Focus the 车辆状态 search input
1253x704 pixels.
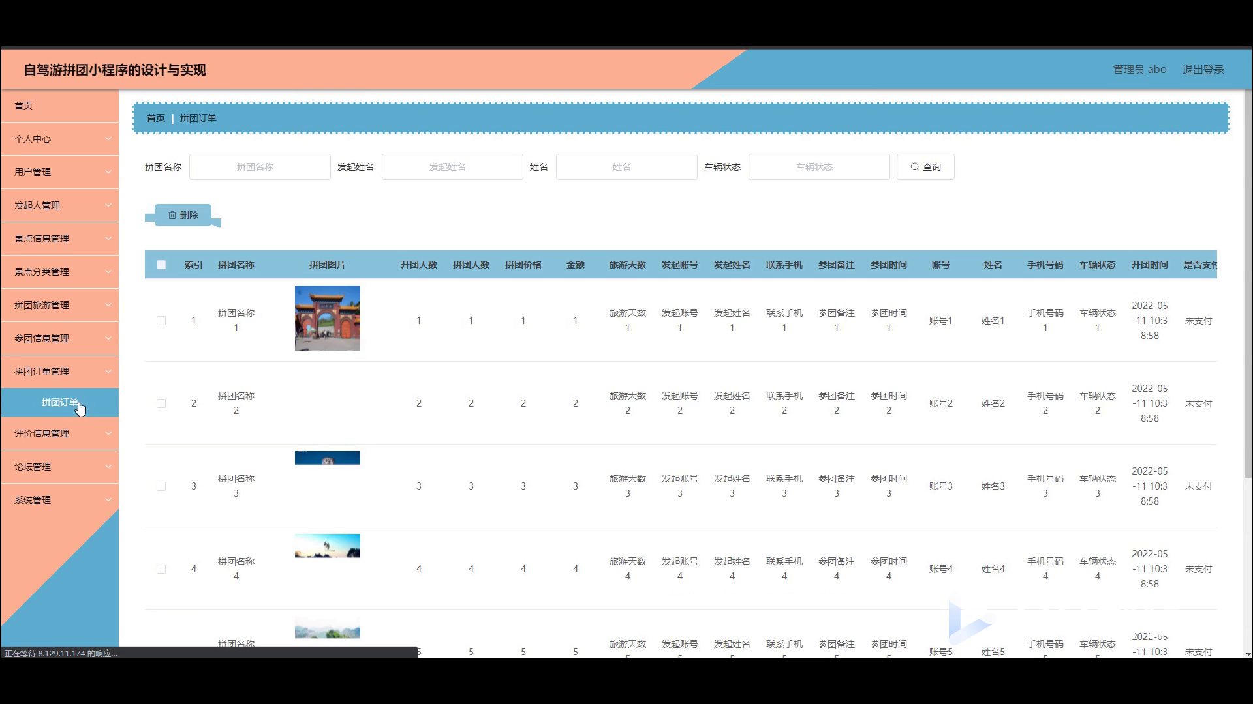pos(819,167)
